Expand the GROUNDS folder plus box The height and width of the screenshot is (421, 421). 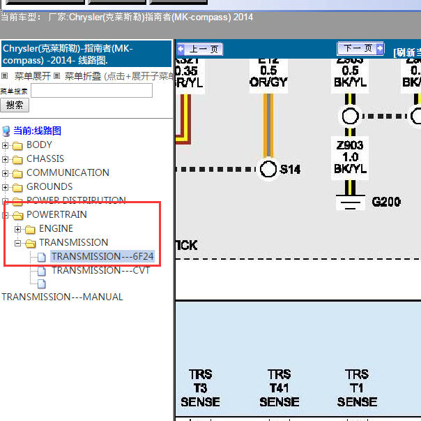[5, 187]
